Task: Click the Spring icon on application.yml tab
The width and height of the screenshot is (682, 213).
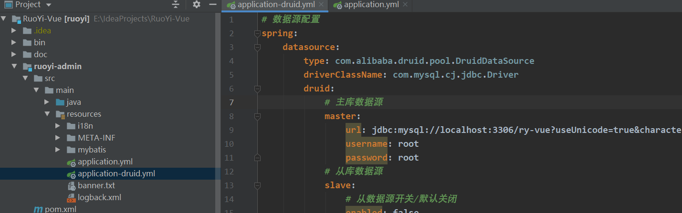Action: (337, 5)
